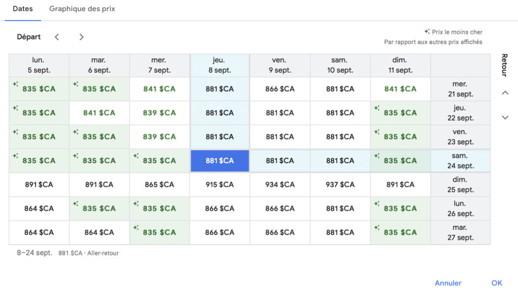Confirm the dates with the OK button
Screen dimensions: 518x293
point(496,283)
